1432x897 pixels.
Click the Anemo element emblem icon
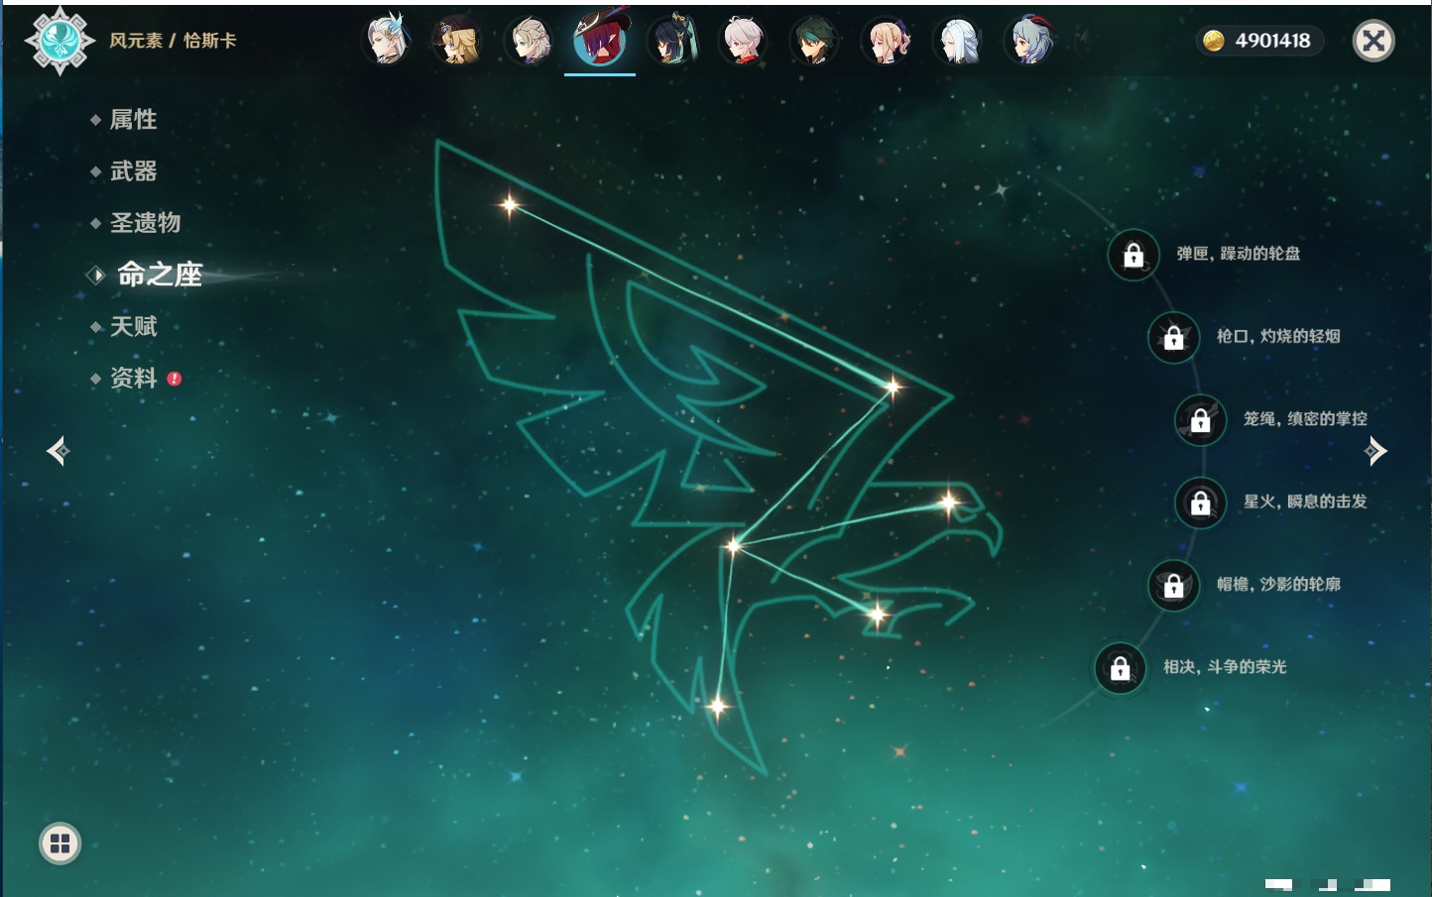point(60,41)
